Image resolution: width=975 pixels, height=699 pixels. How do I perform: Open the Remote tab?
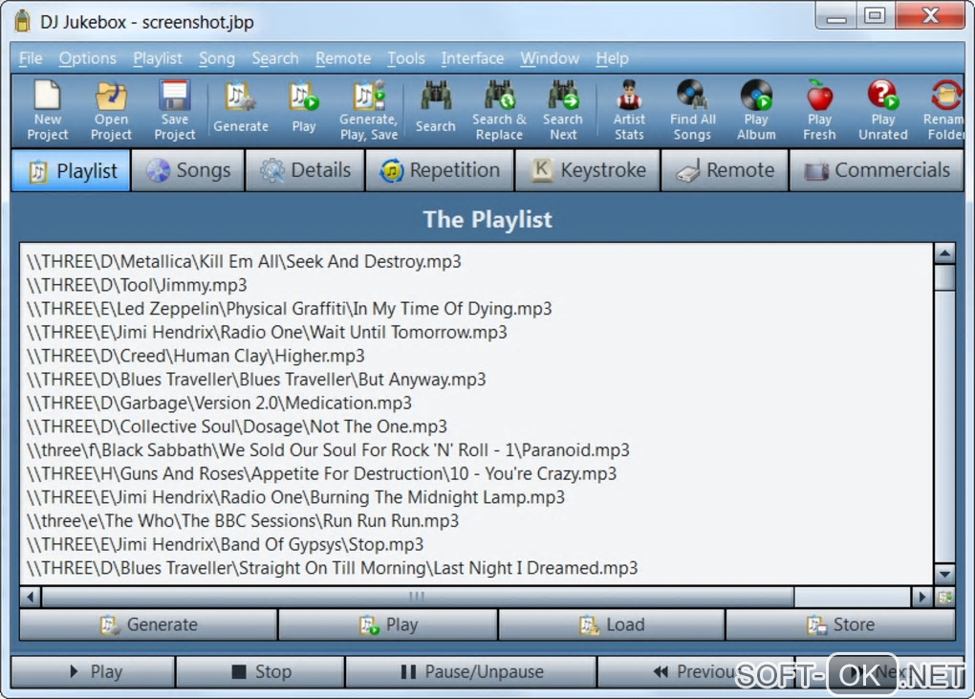725,170
